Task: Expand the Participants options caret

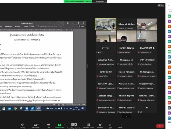Action: tap(42, 125)
